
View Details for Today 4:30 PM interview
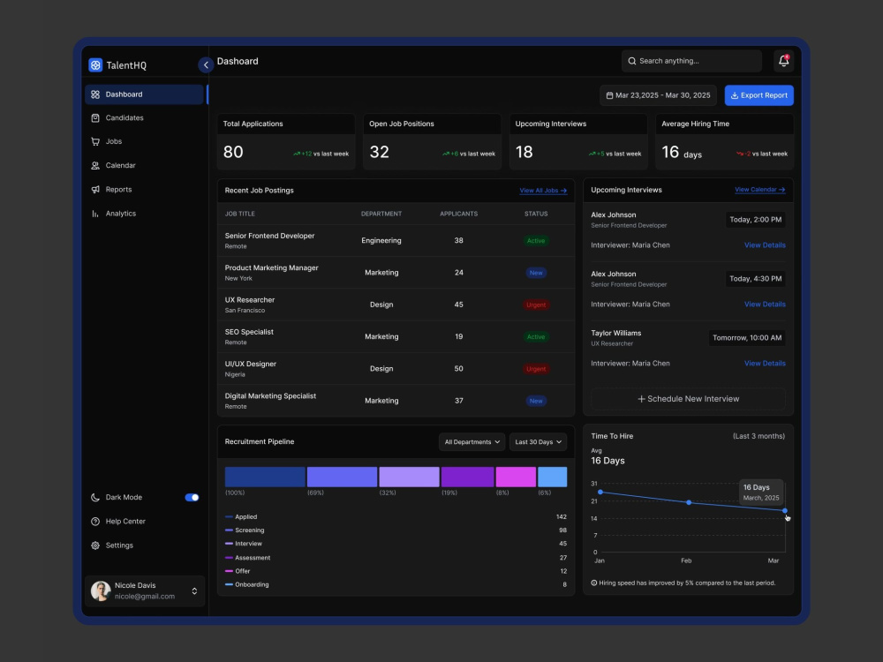[x=765, y=305]
